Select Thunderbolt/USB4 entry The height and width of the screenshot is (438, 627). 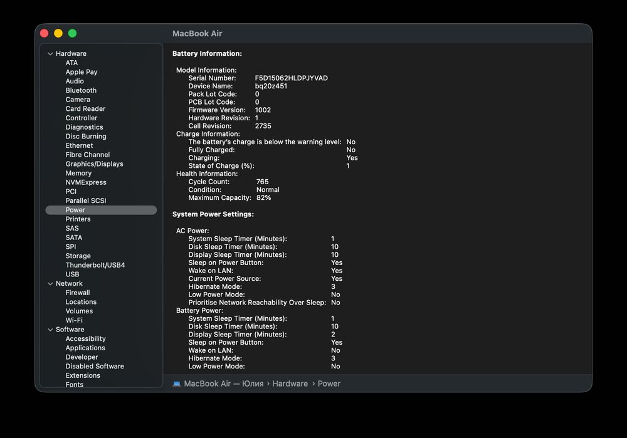coord(95,265)
